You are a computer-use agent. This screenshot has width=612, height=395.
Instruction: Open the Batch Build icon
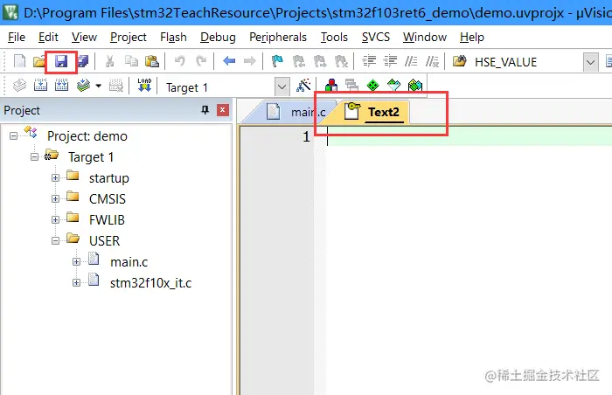84,85
